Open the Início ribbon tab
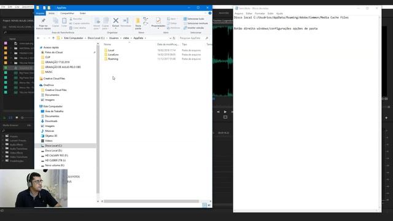The width and height of the screenshot is (393, 221). click(52, 14)
